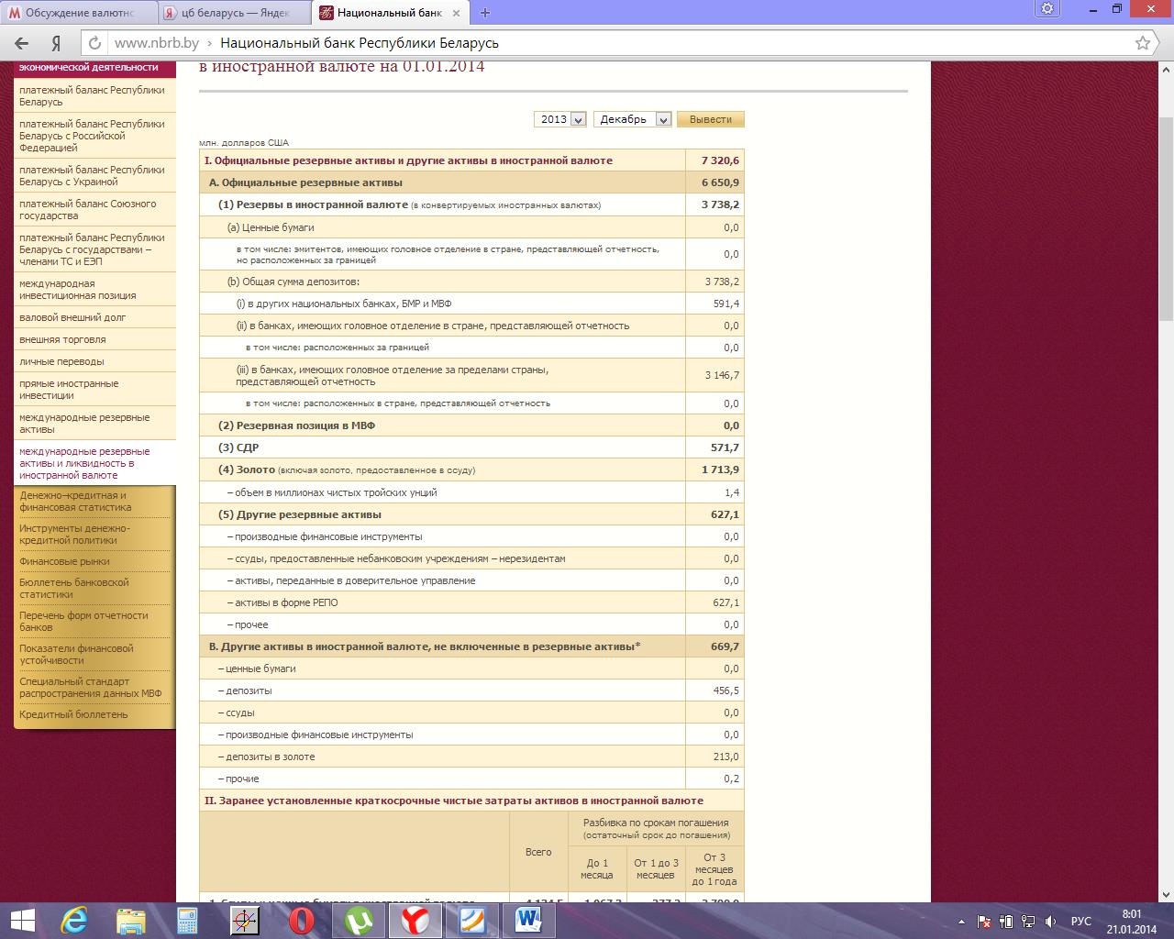Screen dimensions: 1174x939
Task: Launch Opera from the taskbar
Action: click(301, 920)
